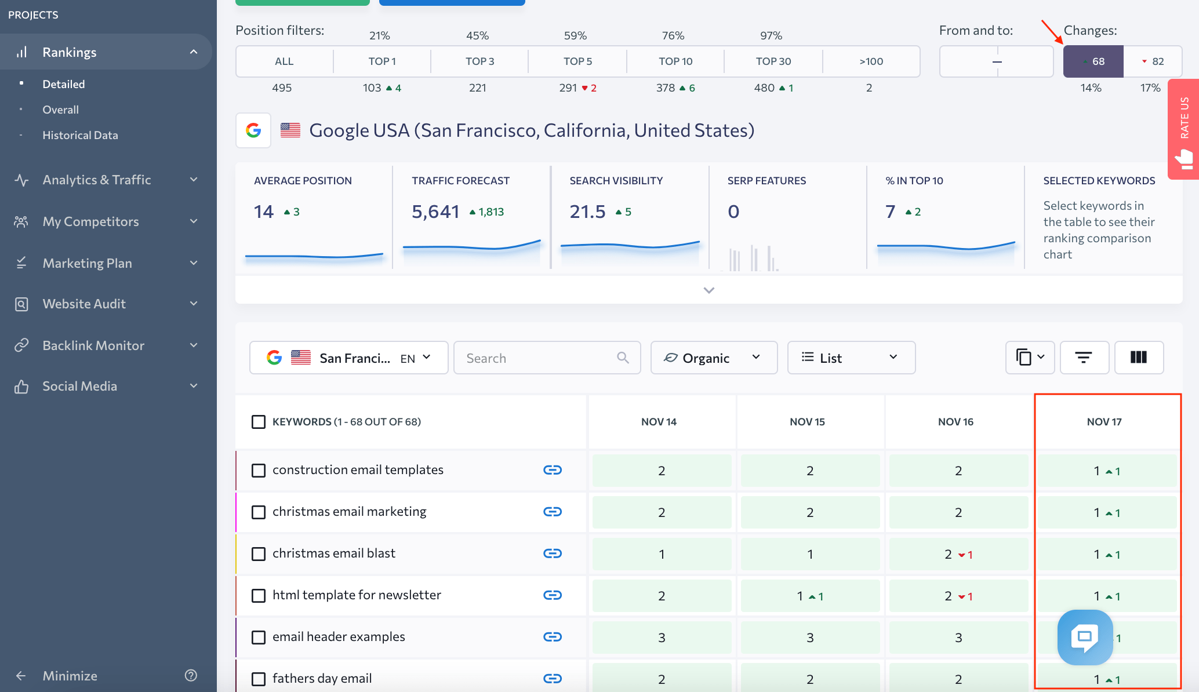Click the Rankings sidebar icon

[21, 51]
